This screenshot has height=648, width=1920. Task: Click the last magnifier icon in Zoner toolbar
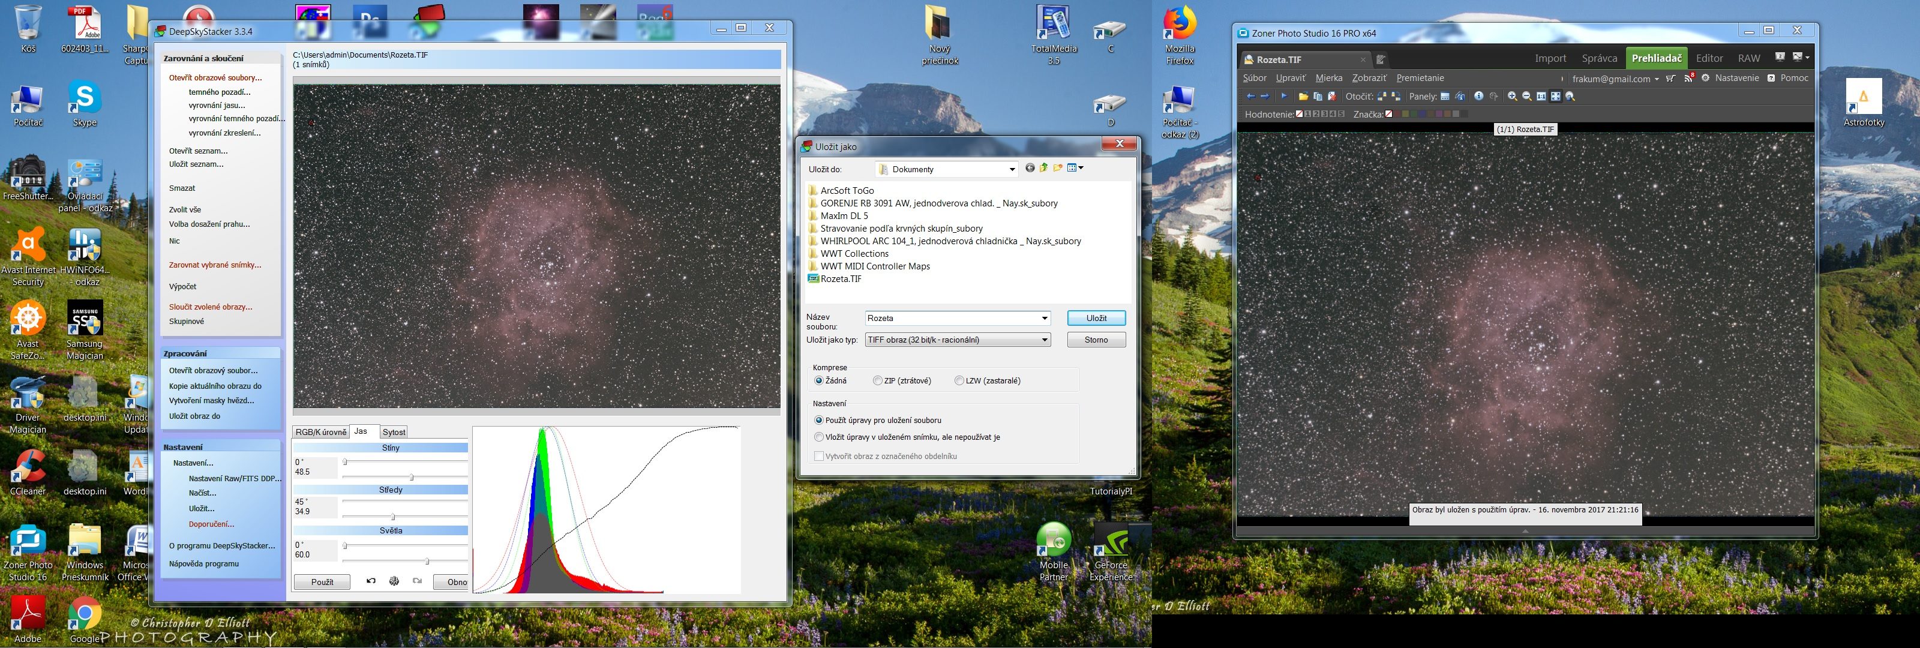1570,96
